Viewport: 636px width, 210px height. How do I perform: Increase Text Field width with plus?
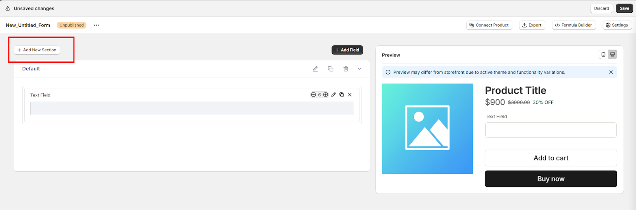coord(326,95)
